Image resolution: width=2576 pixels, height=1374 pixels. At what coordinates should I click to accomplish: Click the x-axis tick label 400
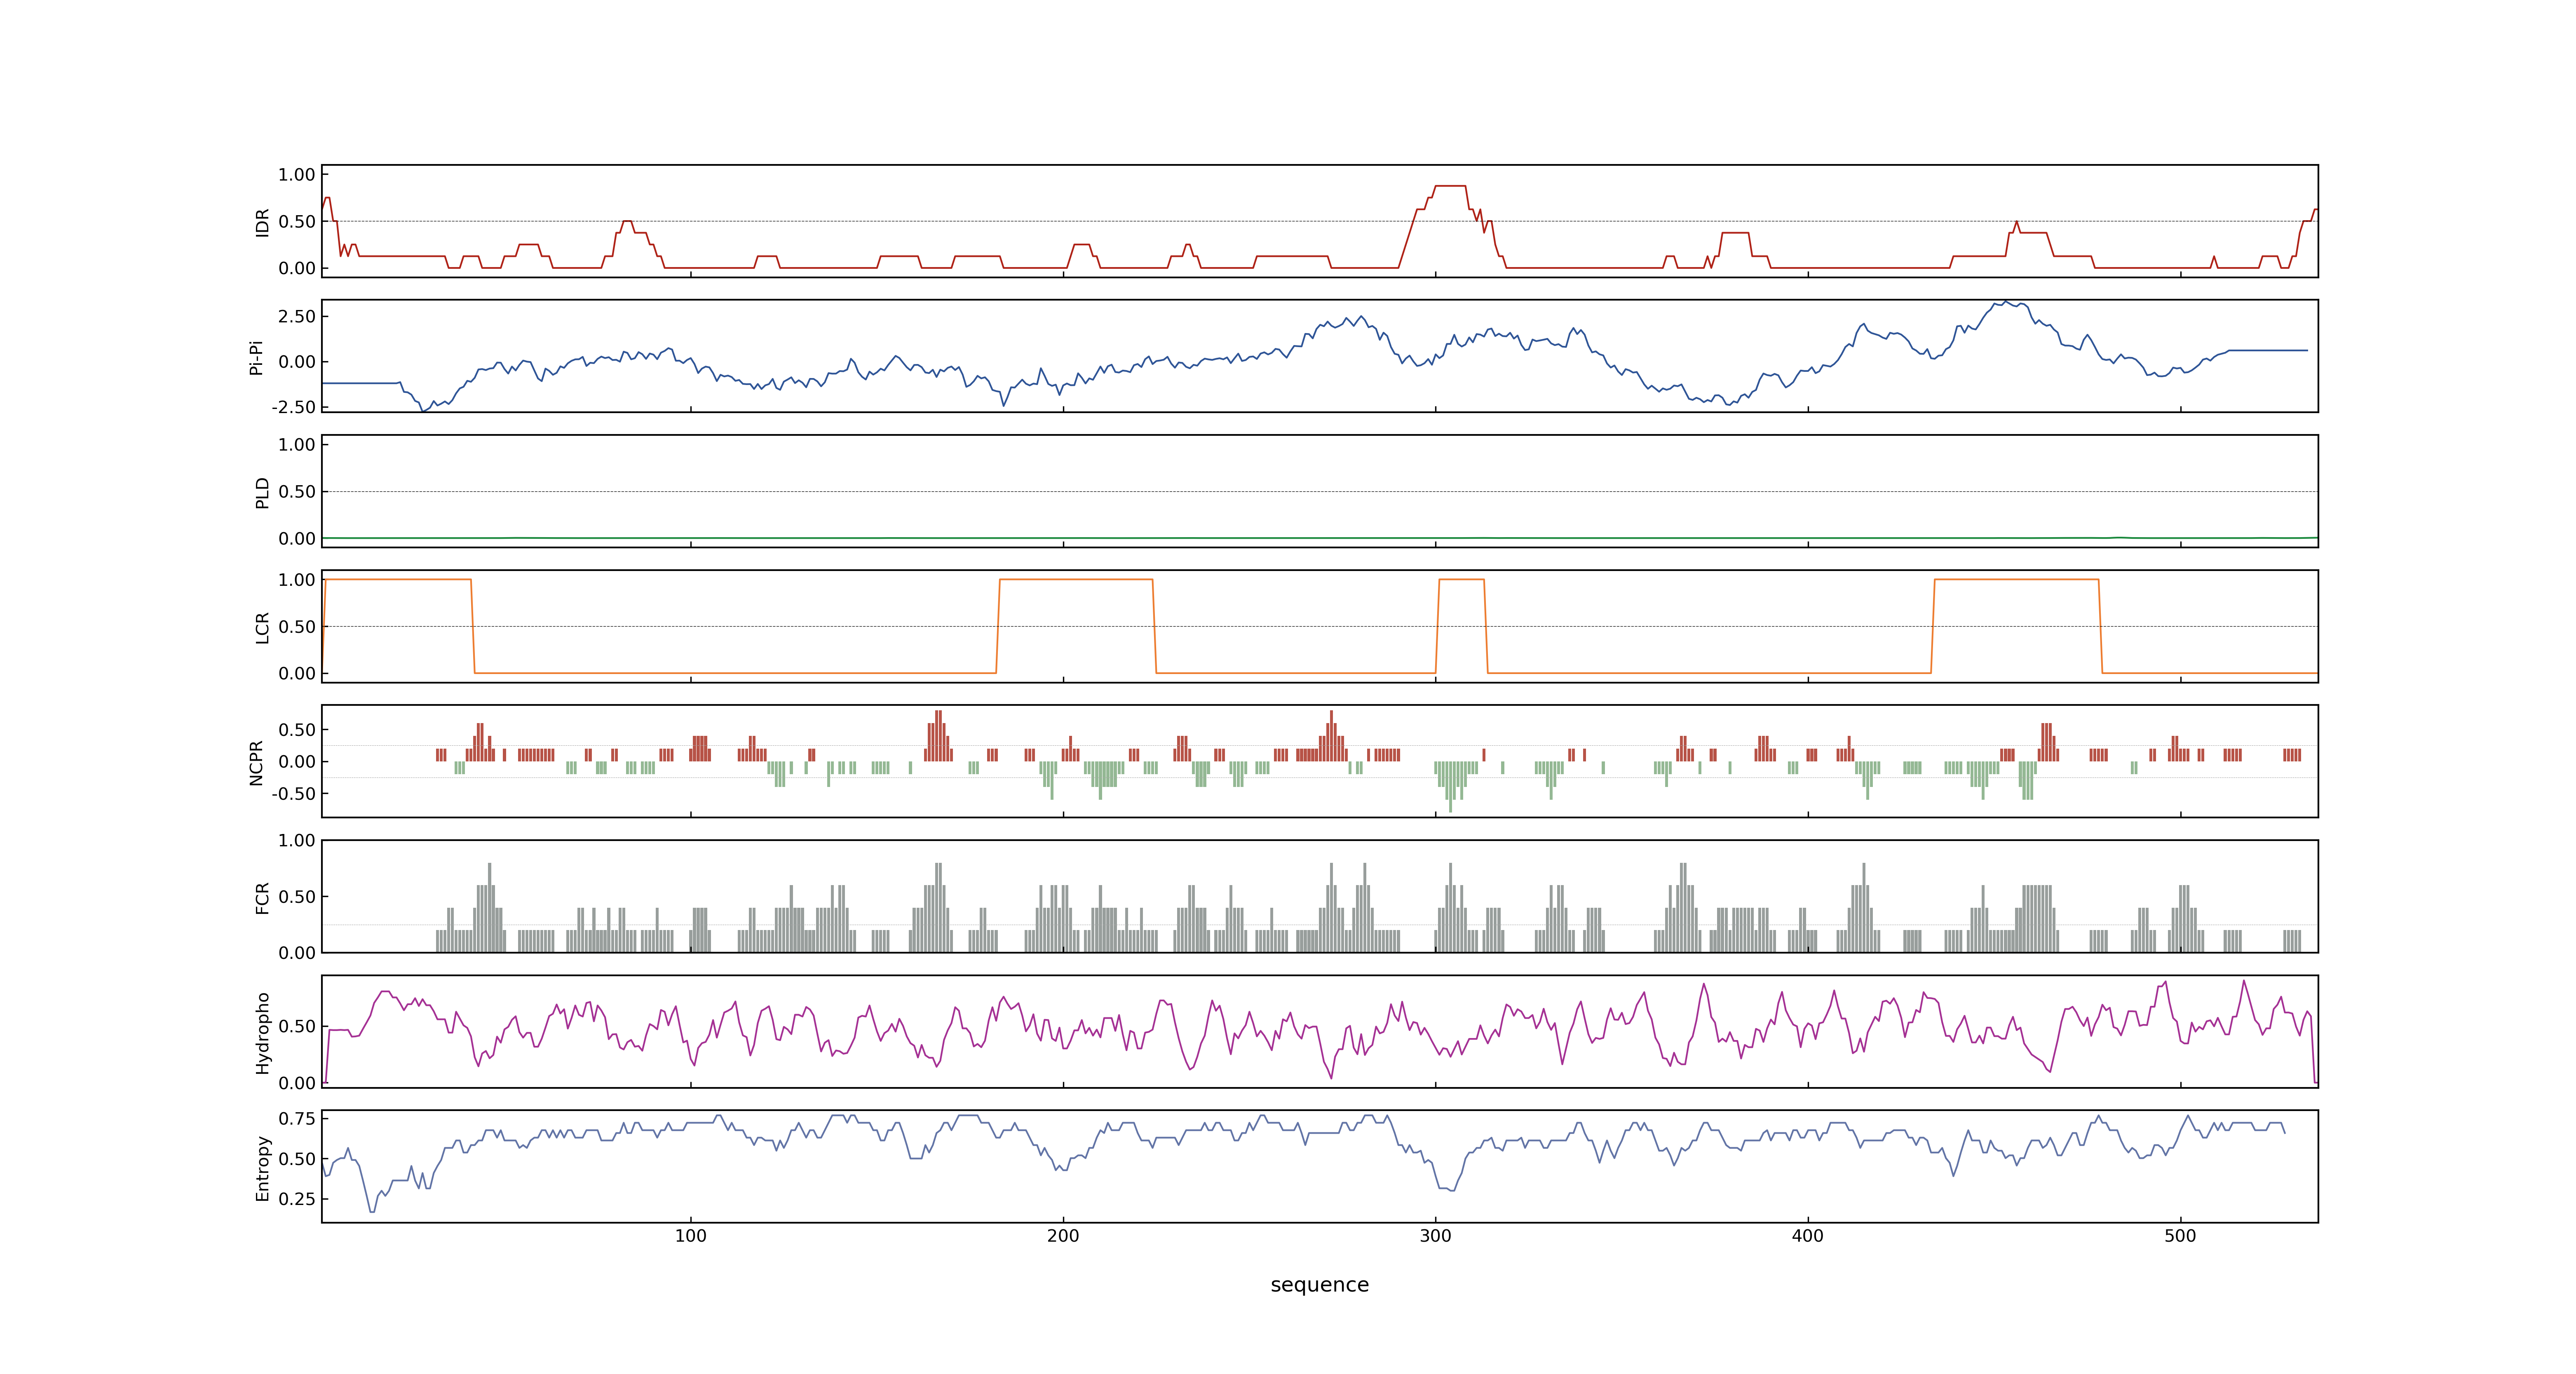pos(1808,1236)
